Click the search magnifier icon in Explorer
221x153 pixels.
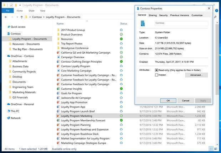215,17
